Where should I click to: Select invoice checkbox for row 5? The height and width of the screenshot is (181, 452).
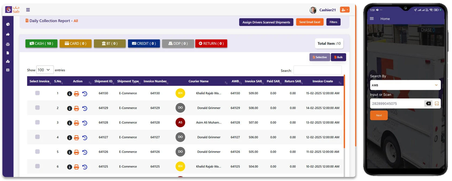tap(37, 152)
